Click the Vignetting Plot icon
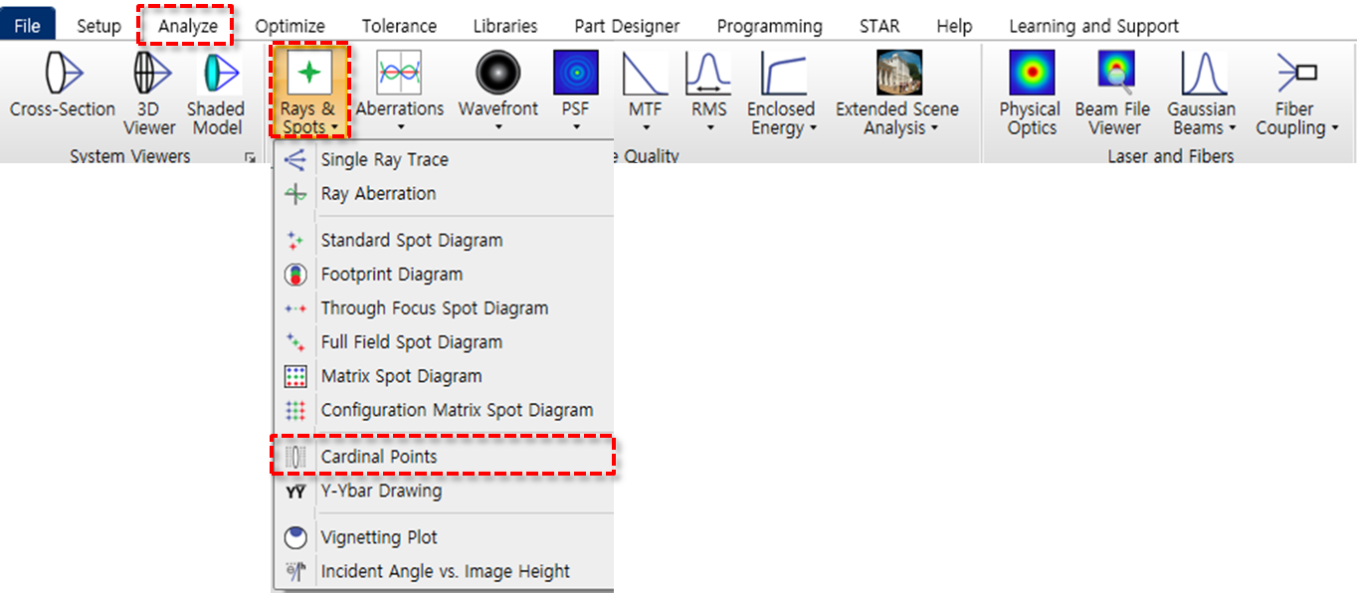 [x=295, y=538]
